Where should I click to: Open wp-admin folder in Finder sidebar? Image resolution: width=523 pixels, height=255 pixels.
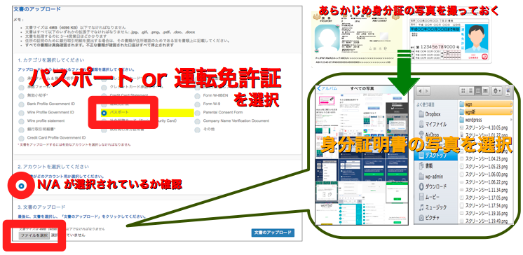click(432, 176)
